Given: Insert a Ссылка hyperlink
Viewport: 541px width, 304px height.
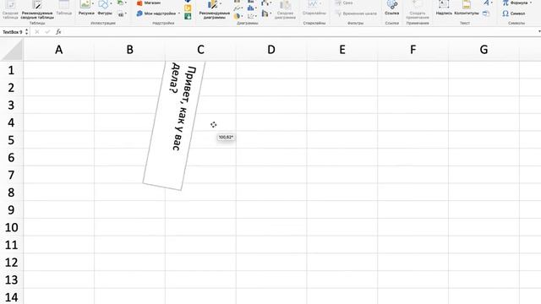Looking at the screenshot, I should pos(391,8).
